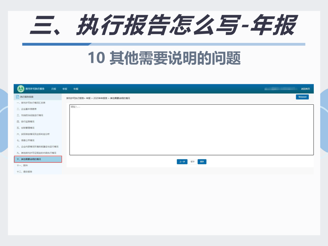Image resolution: width=328 pixels, height=246 pixels.
Task: Click the document icon beside 执行报告信息
Action: click(x=18, y=97)
